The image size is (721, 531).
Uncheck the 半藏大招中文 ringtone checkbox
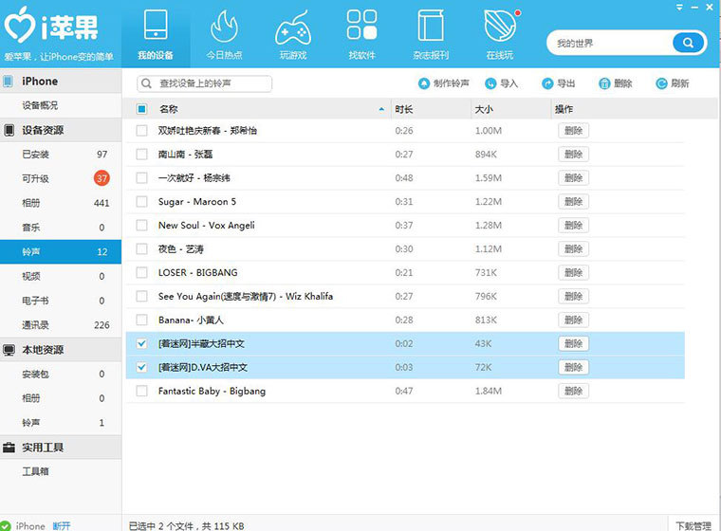(141, 343)
